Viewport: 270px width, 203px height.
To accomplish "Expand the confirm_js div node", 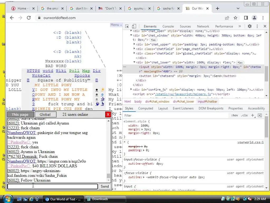I will pos(131,89).
